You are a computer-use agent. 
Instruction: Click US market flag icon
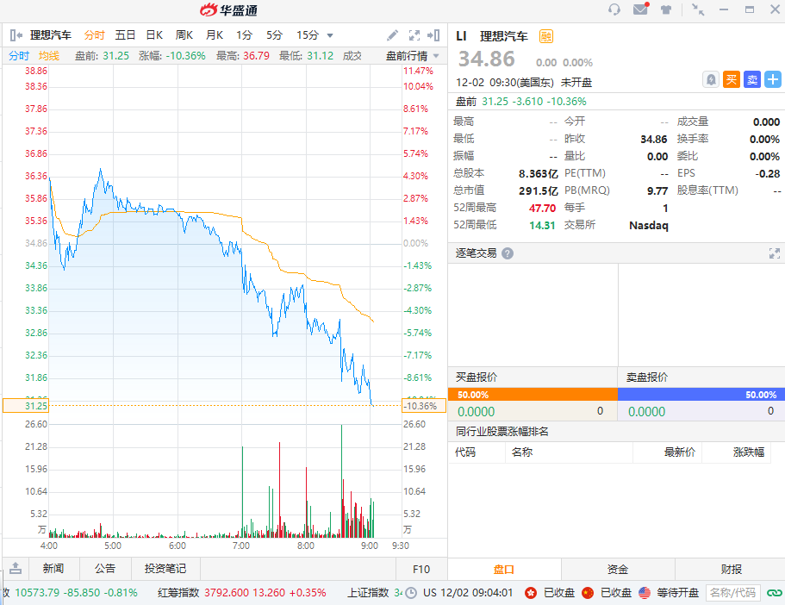coord(645,593)
